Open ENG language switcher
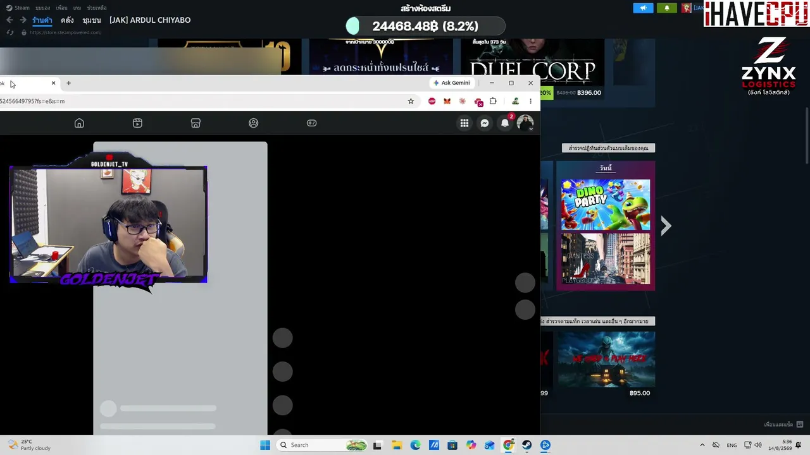The image size is (810, 455). 732,446
